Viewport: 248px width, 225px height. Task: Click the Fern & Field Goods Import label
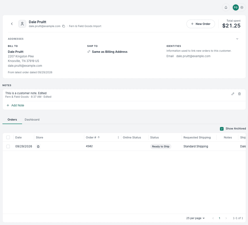coord(85,26)
